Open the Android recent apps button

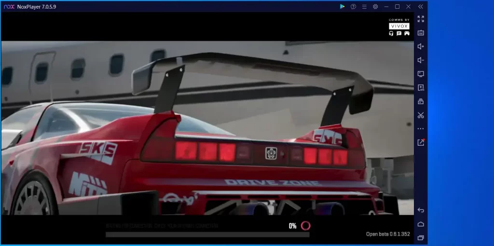[421, 238]
